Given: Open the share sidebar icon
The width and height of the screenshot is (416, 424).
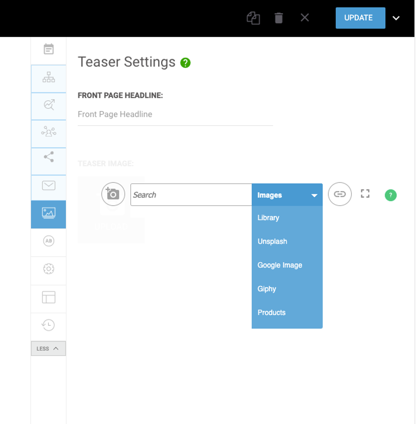Looking at the screenshot, I should pos(49,157).
